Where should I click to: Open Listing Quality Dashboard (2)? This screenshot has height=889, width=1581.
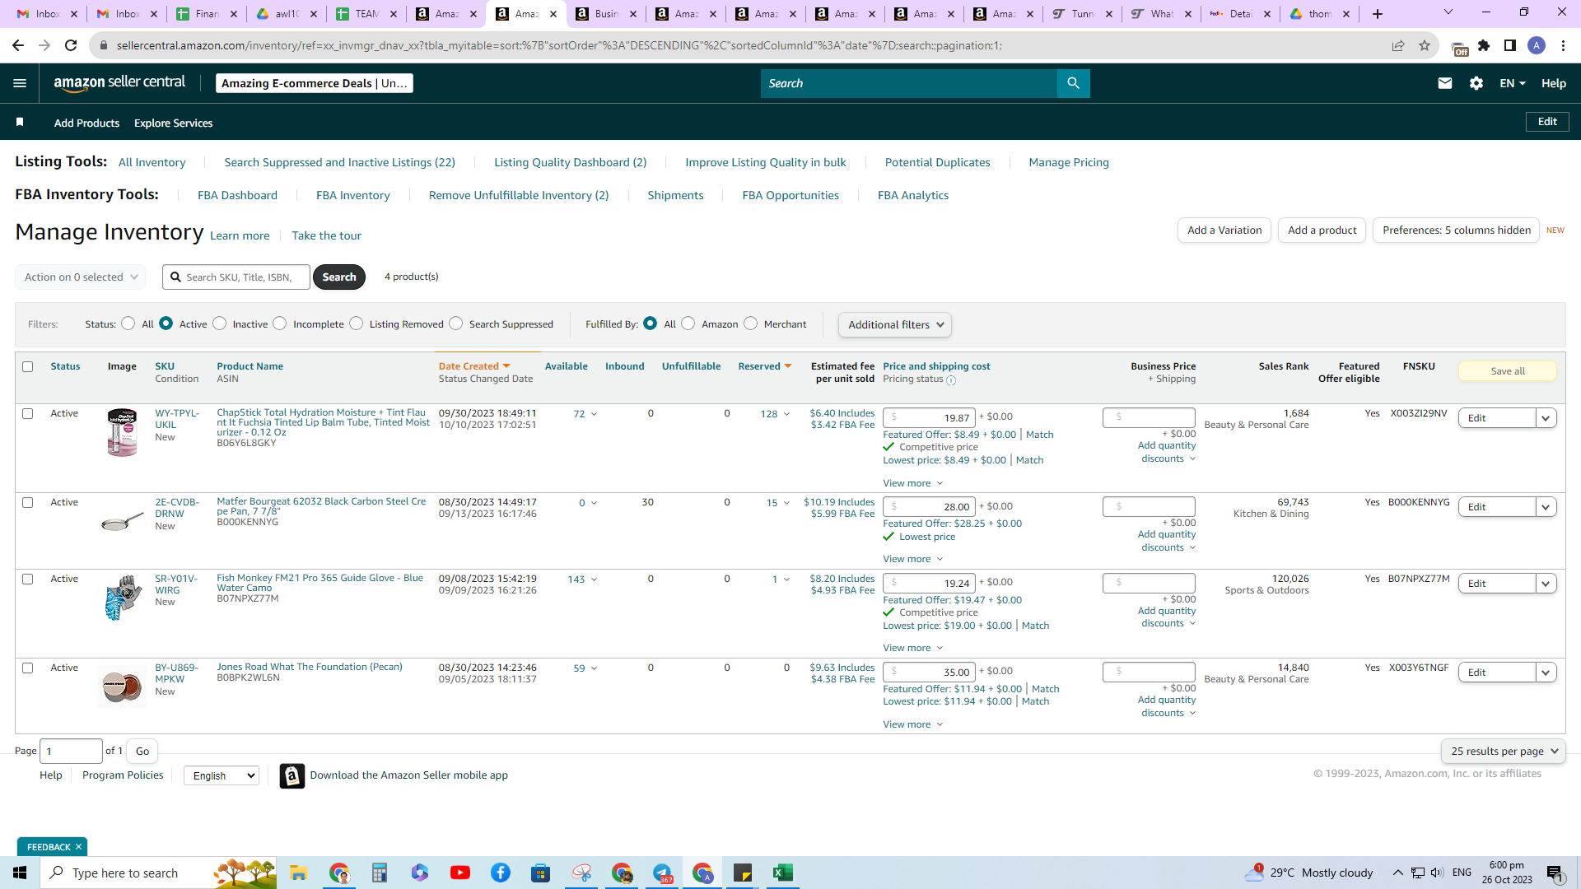click(570, 162)
